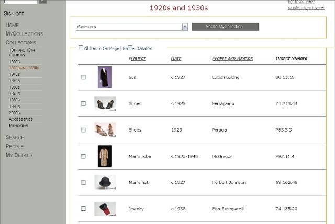335x224 pixels.
Task: Click the McGregor brand cell
Action: (x=222, y=156)
